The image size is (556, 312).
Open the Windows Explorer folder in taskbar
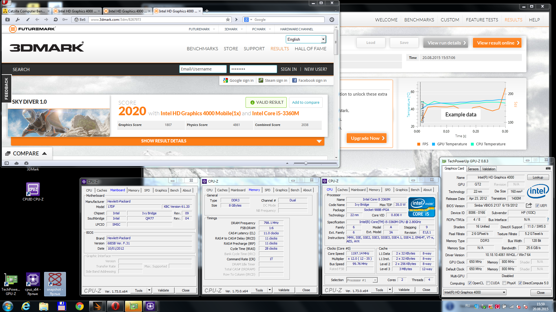[x=44, y=306]
